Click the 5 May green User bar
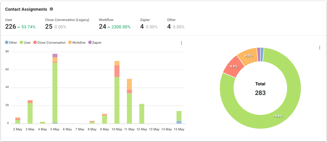The height and width of the screenshot is (142, 327). click(x=55, y=93)
